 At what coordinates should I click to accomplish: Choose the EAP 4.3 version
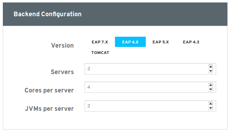point(191,42)
